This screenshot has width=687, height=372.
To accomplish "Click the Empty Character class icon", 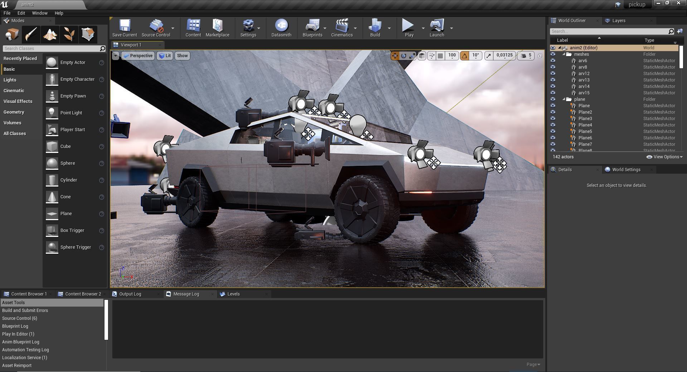I will [x=52, y=79].
